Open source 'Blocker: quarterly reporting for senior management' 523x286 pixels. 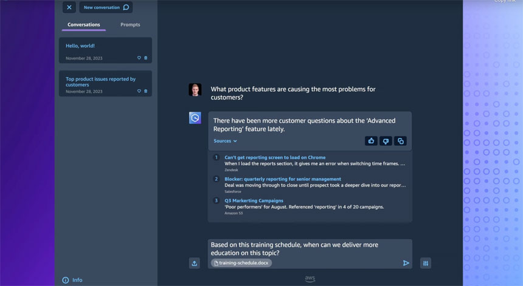coord(283,179)
